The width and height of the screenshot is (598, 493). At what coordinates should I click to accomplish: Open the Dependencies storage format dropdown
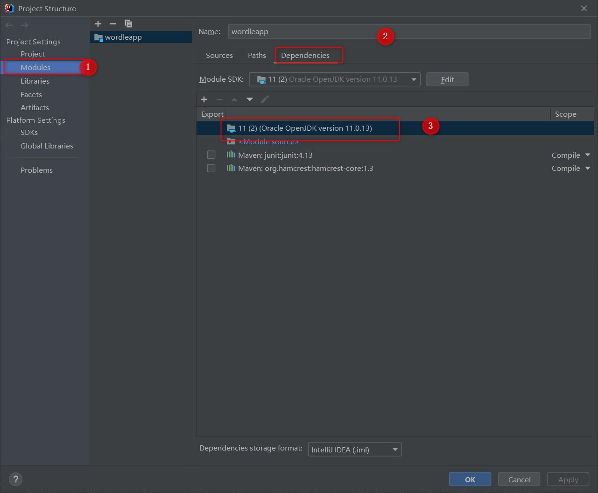[x=394, y=449]
